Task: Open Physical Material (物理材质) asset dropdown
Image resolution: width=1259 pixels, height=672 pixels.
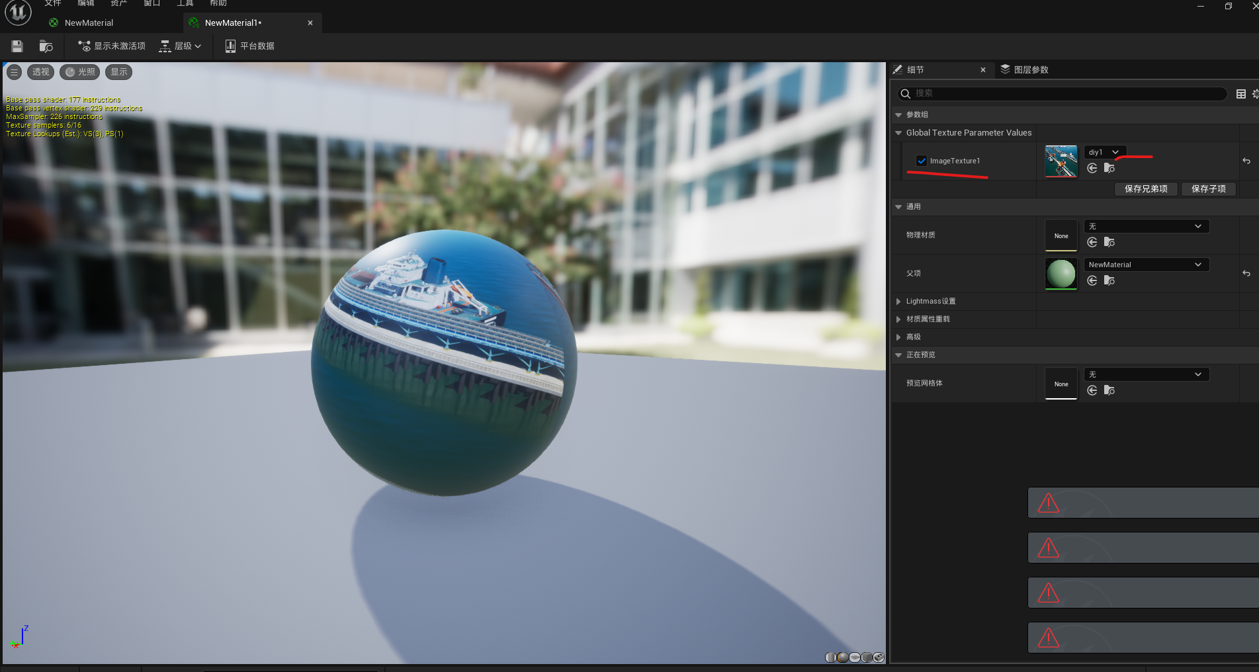Action: [x=1147, y=226]
